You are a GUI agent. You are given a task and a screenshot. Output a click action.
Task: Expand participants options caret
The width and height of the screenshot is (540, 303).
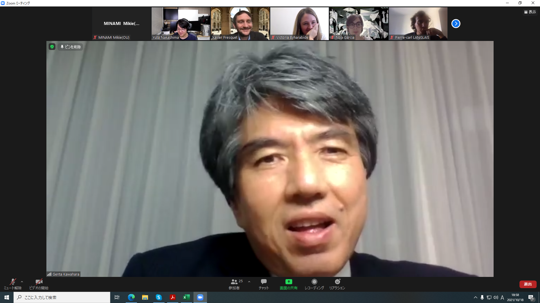[249, 282]
